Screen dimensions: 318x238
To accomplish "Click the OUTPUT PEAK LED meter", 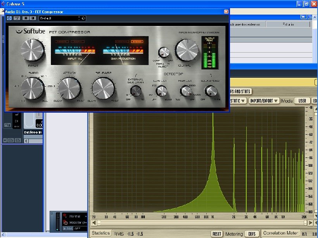I will click(210, 53).
